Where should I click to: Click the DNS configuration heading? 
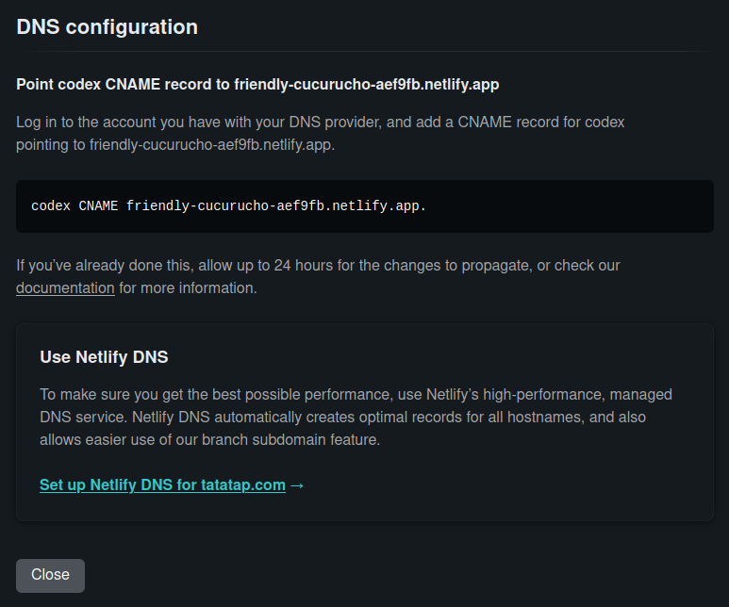(108, 27)
